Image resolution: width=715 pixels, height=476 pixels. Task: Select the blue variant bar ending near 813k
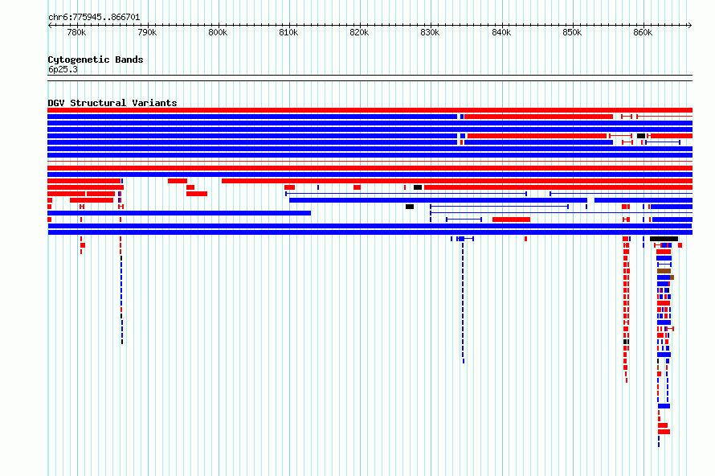179,213
